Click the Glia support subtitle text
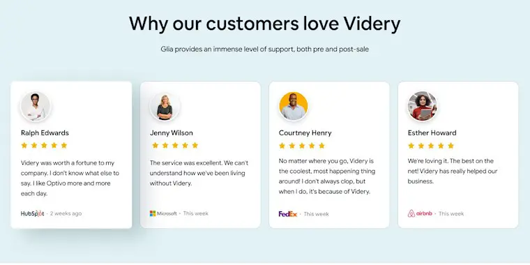Viewport: 530px width, 265px height. [265, 50]
